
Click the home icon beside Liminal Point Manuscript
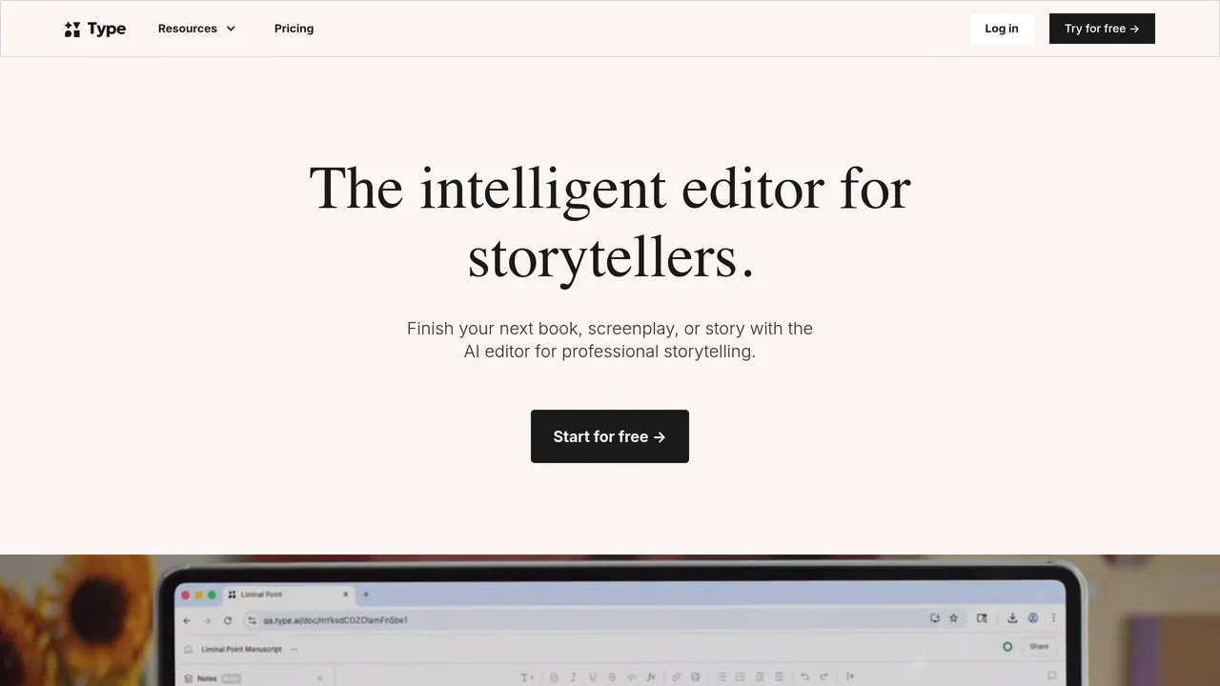click(x=188, y=649)
